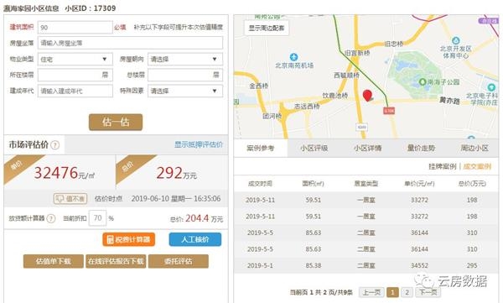Click the 值不准 feedback icon button
Viewport: 503px width, 303px height.
pyautogui.click(x=70, y=199)
